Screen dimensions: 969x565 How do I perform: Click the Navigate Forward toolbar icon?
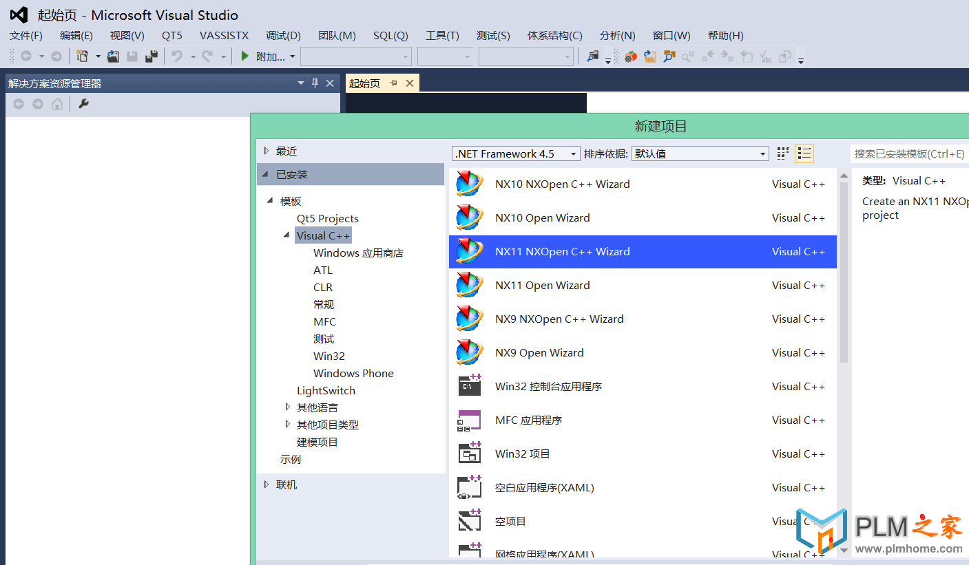tap(56, 56)
